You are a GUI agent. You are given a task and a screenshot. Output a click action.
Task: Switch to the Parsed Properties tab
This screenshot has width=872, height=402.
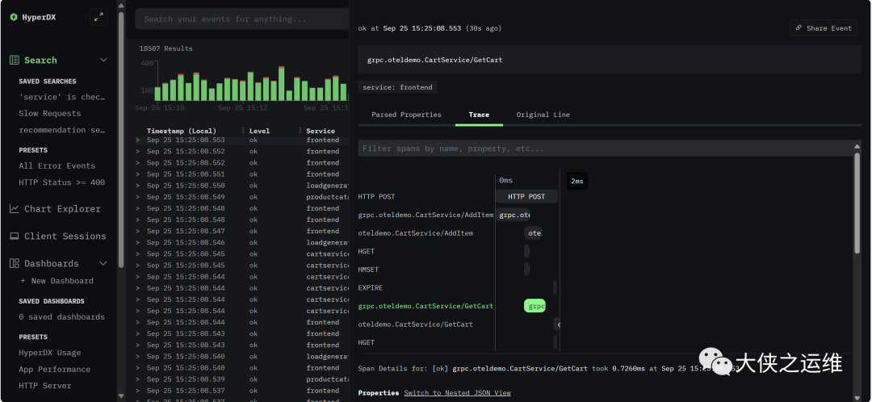click(406, 115)
